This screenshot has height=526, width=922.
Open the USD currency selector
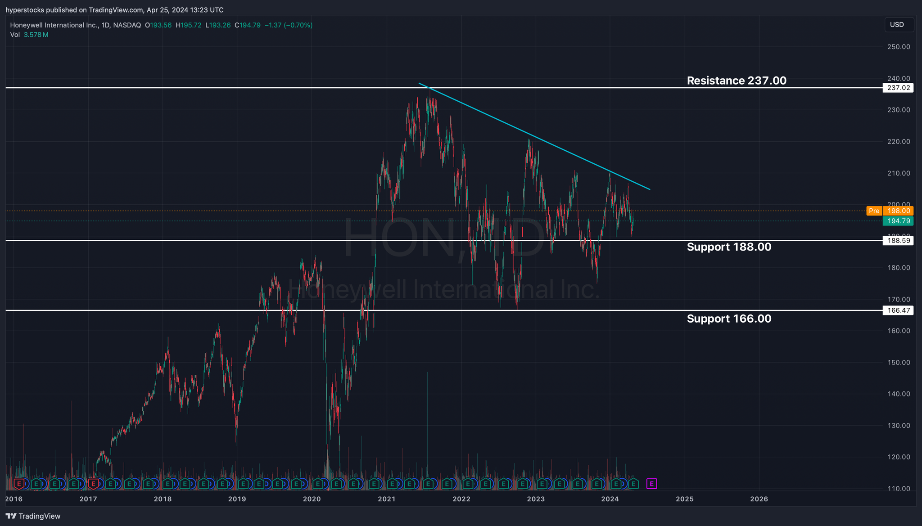coord(899,25)
